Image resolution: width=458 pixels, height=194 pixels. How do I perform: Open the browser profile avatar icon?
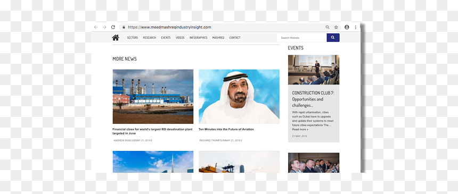(347, 27)
